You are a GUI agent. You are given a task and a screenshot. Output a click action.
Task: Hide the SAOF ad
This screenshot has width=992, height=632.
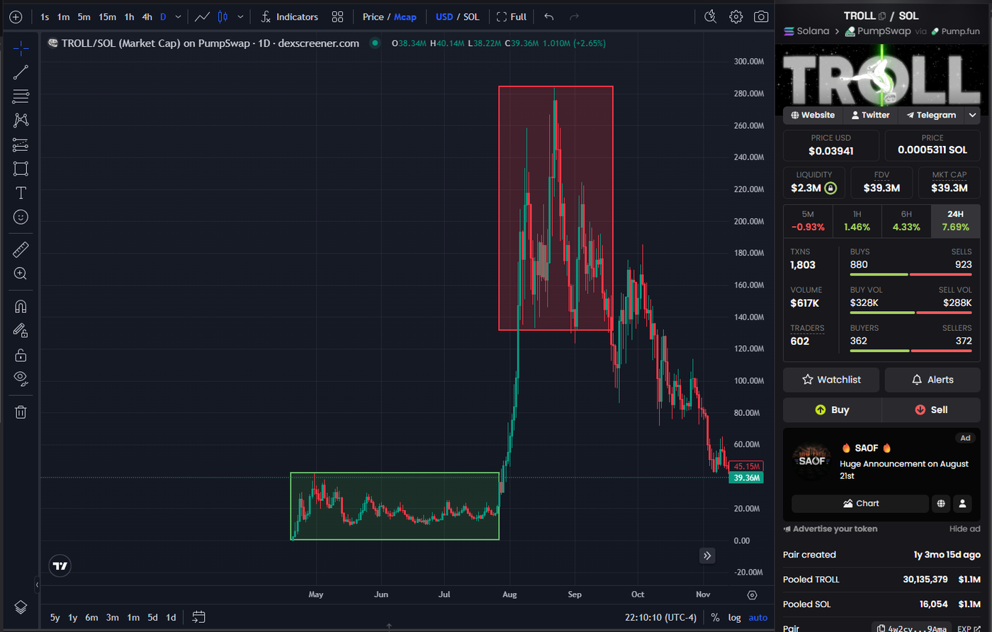964,529
